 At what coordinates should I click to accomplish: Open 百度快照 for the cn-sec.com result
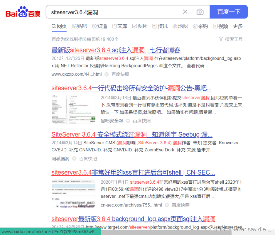tap(181, 205)
